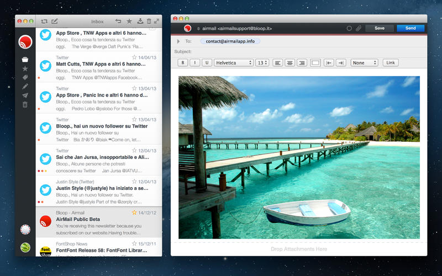Open labels via the tag icon in sidebar
This screenshot has width=442, height=276.
pos(25,77)
